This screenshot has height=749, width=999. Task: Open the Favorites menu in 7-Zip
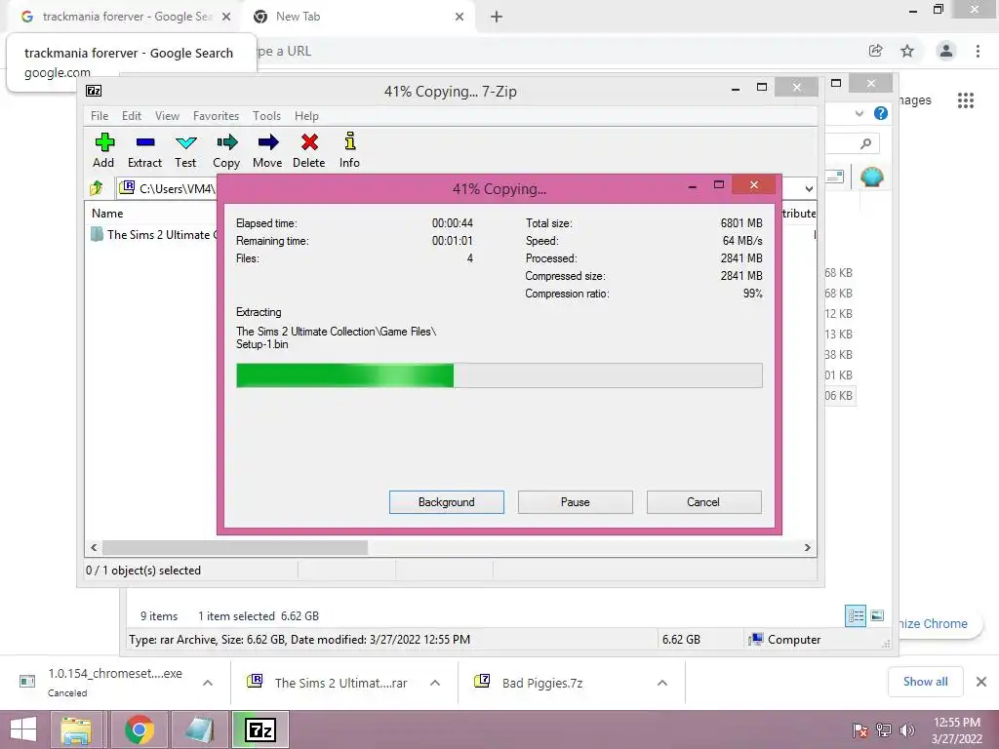[x=216, y=116]
